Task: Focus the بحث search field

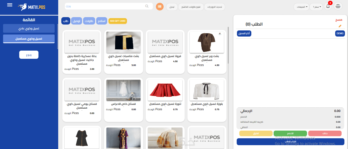Action: pos(109,6)
